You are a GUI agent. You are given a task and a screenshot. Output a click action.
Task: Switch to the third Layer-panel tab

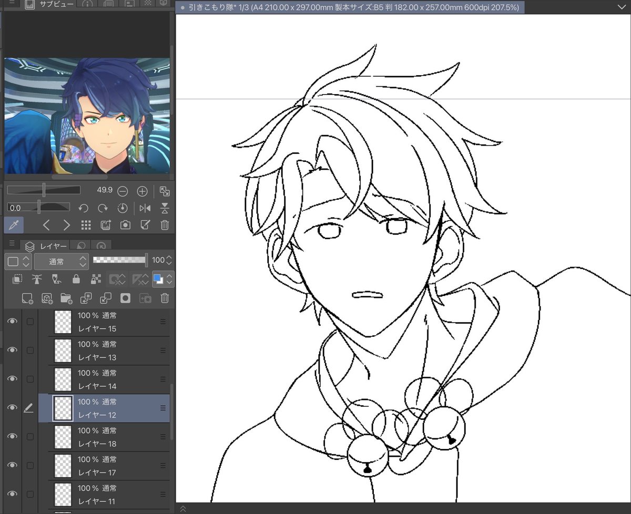(x=101, y=245)
